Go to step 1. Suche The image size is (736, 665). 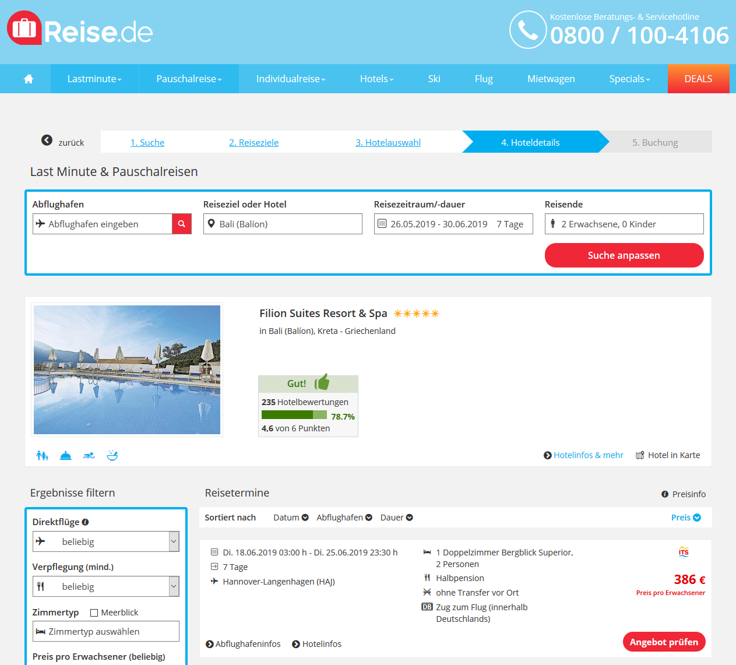[147, 142]
